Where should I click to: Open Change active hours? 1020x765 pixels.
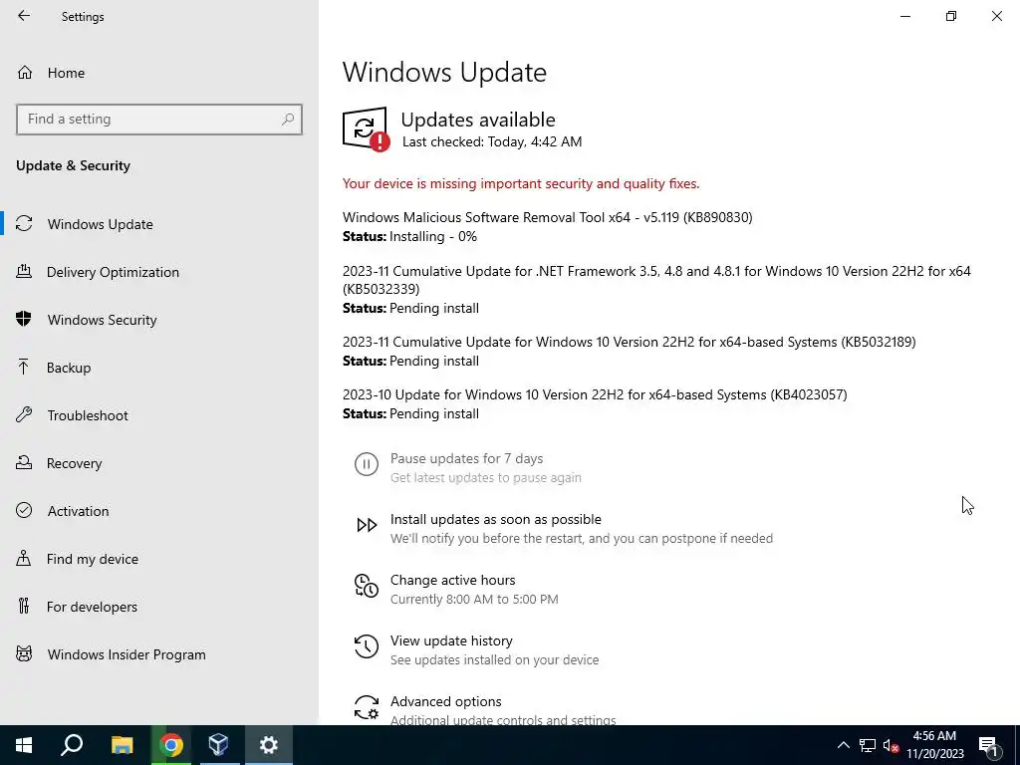pos(453,580)
